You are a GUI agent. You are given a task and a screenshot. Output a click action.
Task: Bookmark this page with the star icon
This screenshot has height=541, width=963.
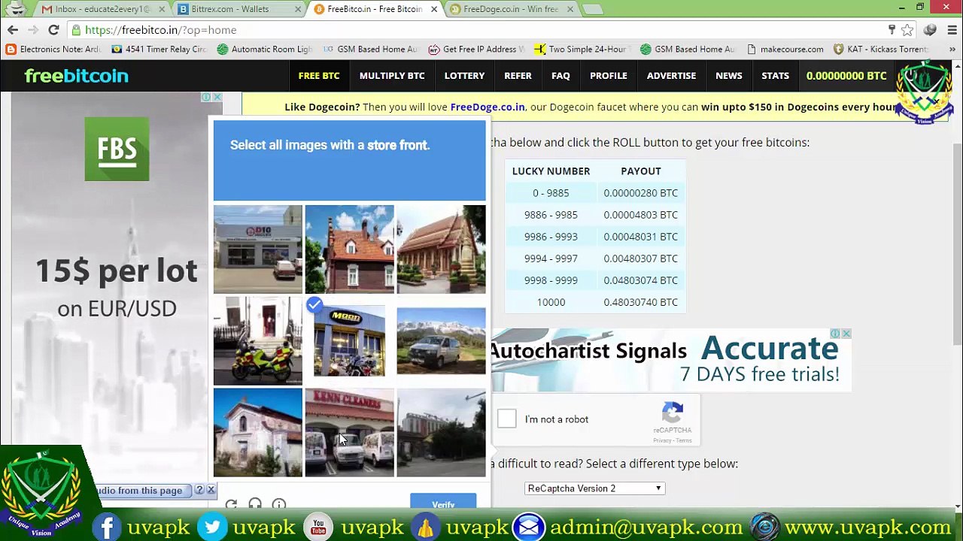(x=907, y=30)
